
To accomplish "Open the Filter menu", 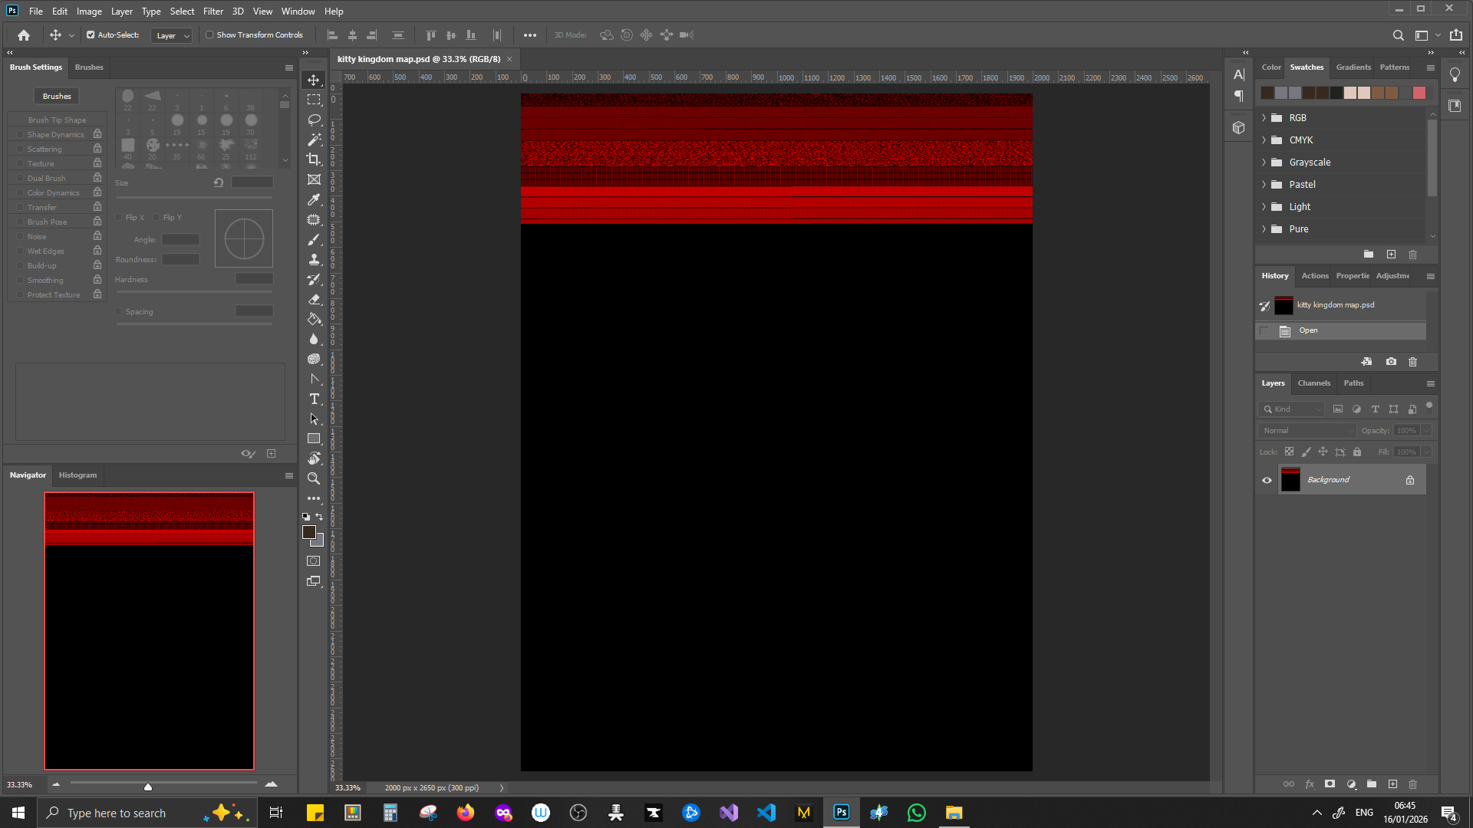I will click(213, 11).
